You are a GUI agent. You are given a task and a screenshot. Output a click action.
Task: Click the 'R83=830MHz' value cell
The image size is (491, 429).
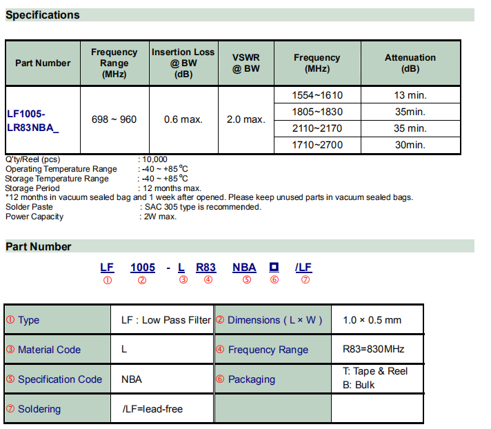click(377, 350)
